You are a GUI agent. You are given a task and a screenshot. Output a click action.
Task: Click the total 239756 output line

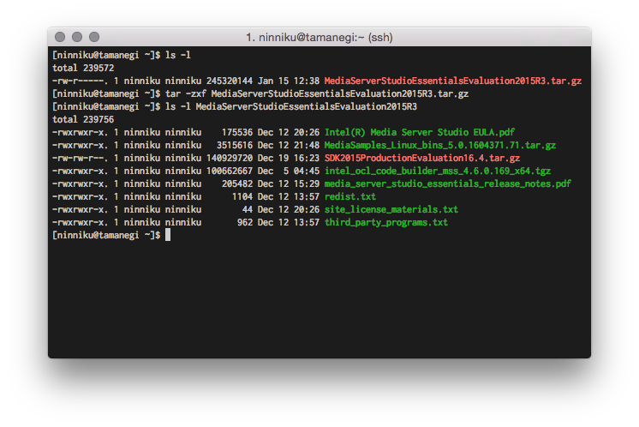tap(83, 119)
